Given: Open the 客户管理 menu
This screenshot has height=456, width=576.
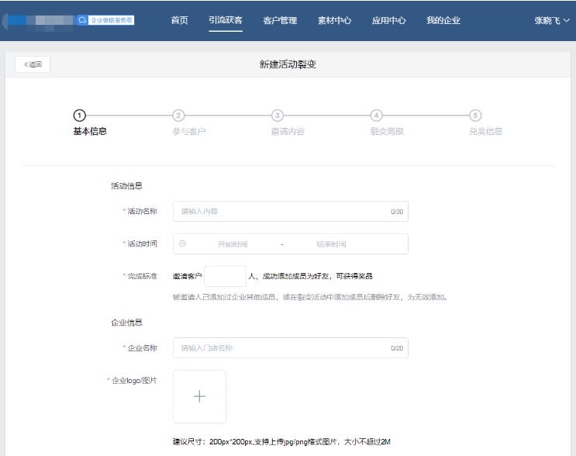Looking at the screenshot, I should pyautogui.click(x=280, y=20).
